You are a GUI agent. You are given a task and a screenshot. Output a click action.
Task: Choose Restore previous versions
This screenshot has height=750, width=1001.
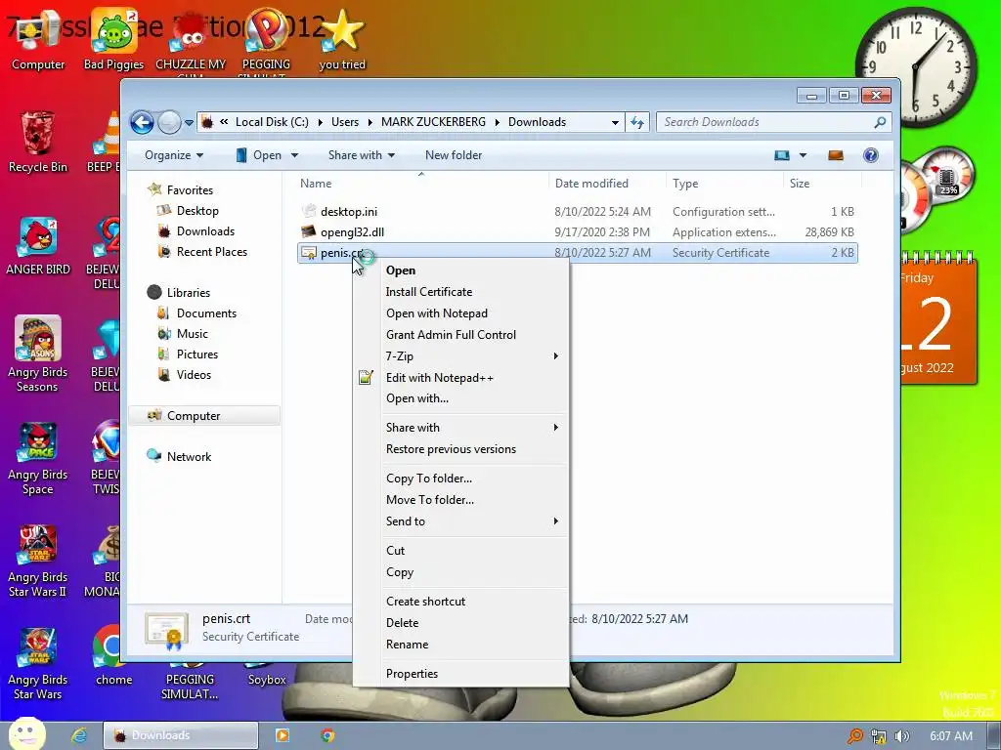pos(460,449)
